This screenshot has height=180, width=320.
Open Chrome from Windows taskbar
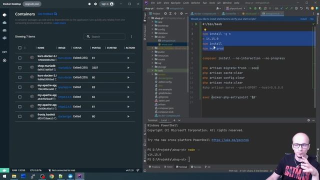point(51,176)
